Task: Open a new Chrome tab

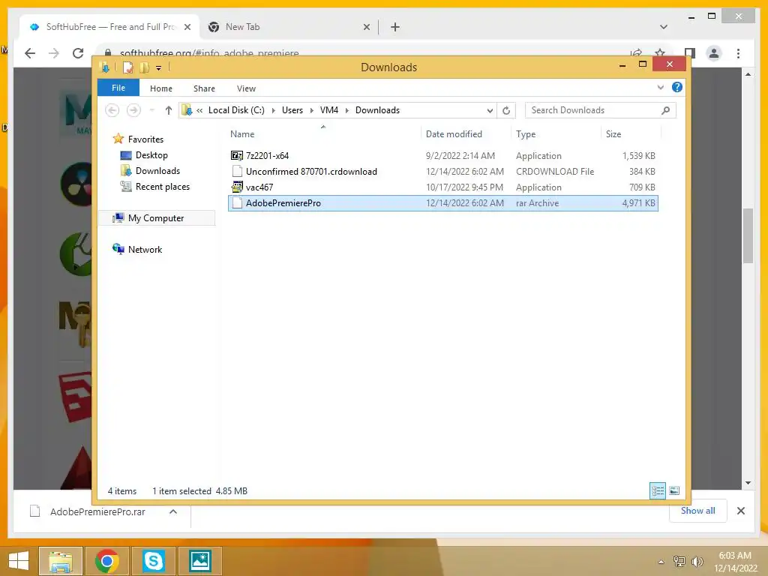Action: tap(394, 27)
